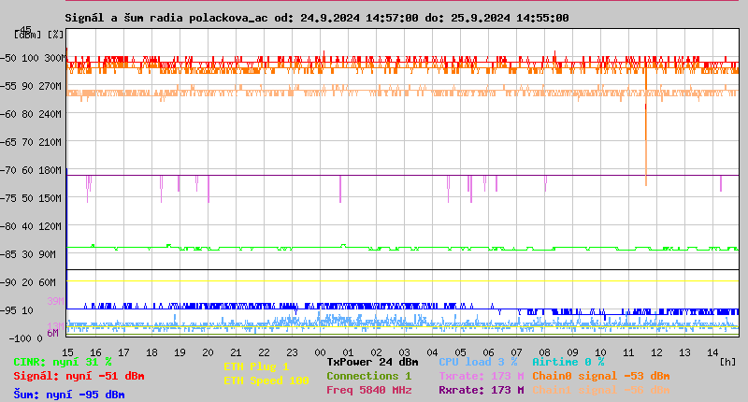The width and height of the screenshot is (748, 402).
Task: Click the '03' hour tick label
Action: pos(405,352)
